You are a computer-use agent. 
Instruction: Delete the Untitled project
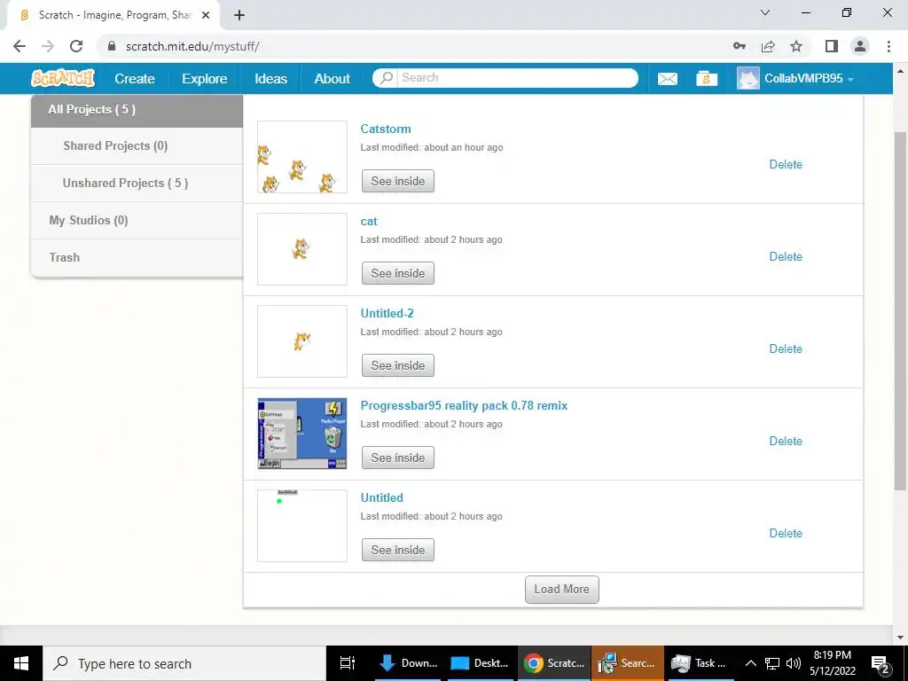coord(786,533)
